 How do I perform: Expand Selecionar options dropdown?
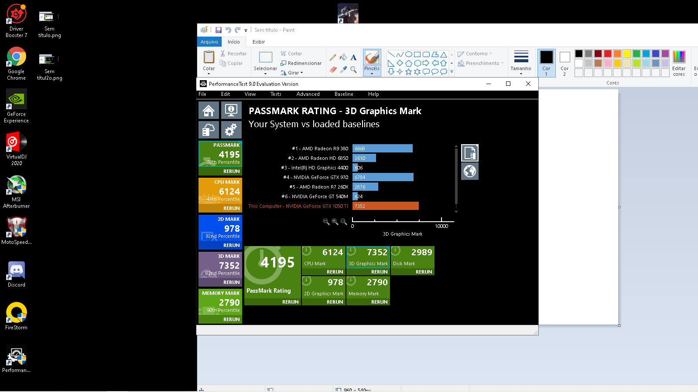pyautogui.click(x=265, y=71)
